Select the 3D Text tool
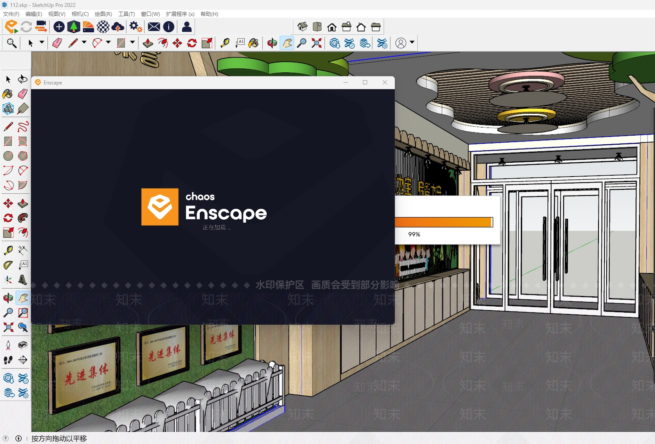This screenshot has width=655, height=444. pos(23,280)
